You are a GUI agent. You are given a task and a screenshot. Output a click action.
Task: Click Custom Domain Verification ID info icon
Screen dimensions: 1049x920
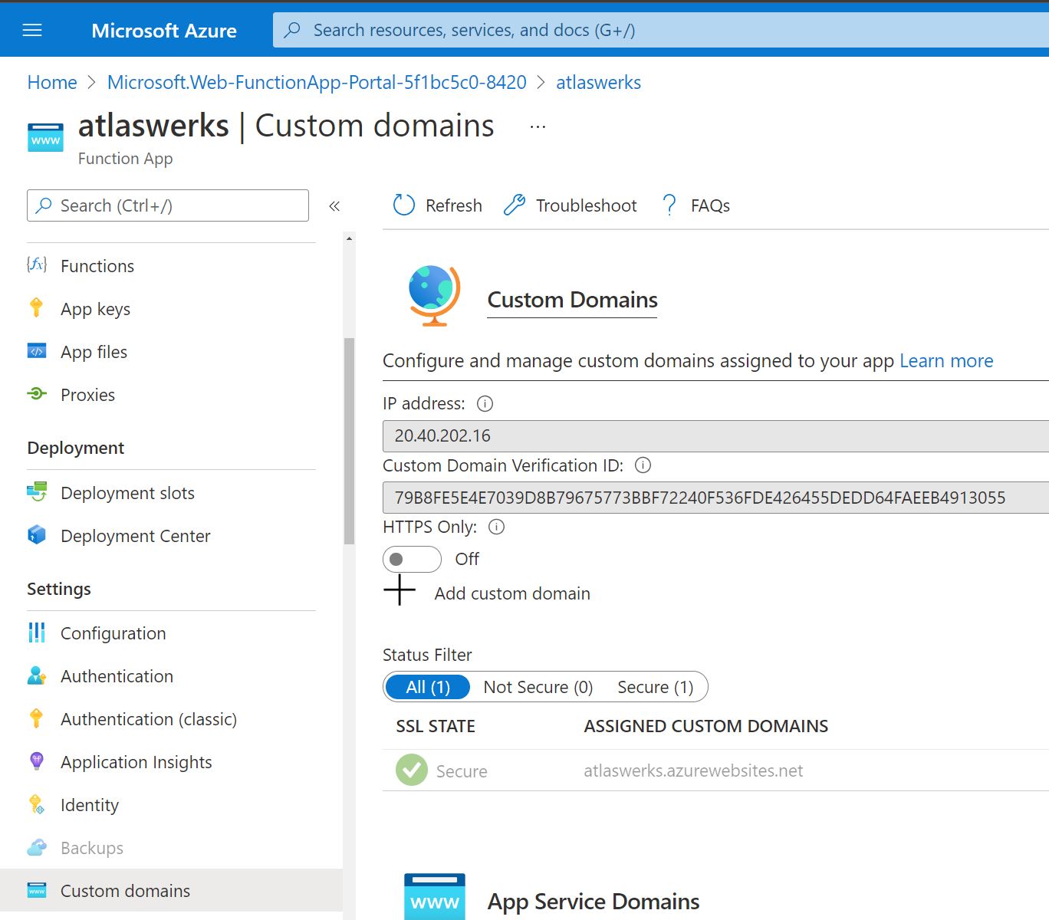[643, 465]
